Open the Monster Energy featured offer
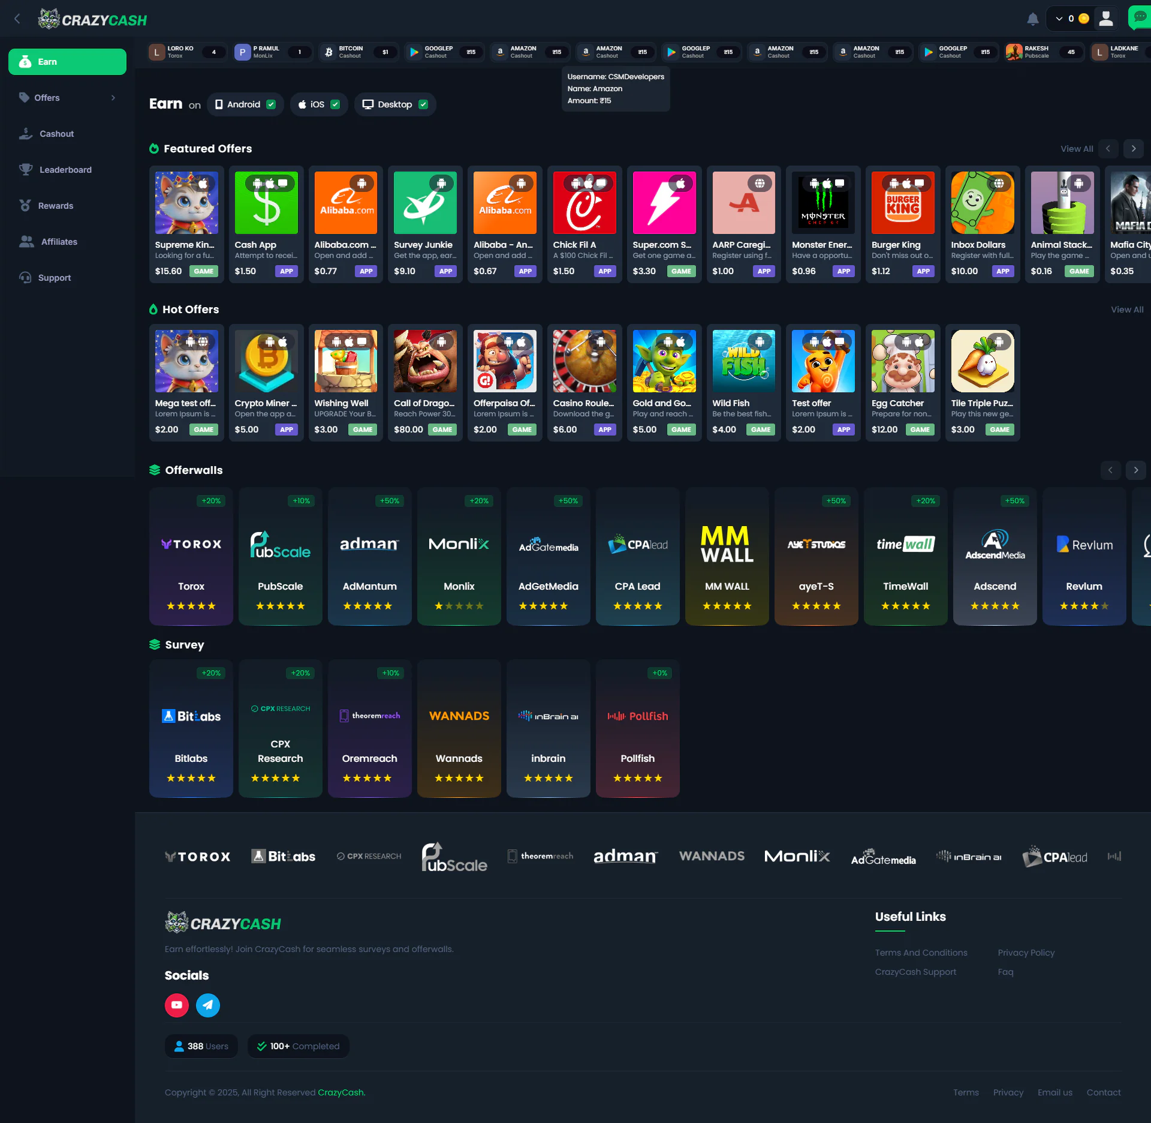 point(823,224)
